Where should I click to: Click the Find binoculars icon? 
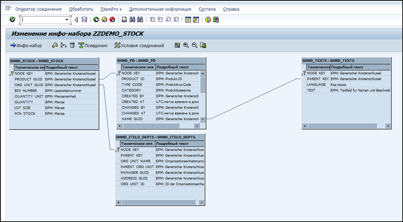tap(132, 20)
